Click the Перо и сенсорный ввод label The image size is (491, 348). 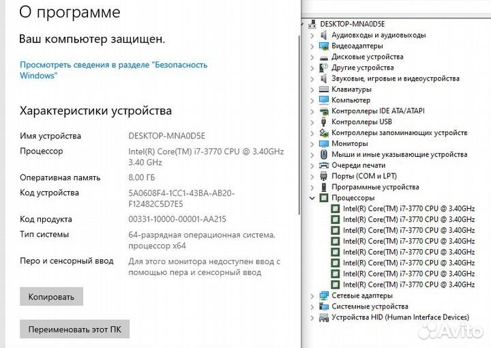click(66, 261)
